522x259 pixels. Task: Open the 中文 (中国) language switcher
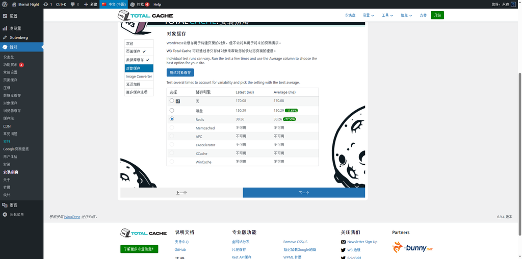(x=114, y=4)
